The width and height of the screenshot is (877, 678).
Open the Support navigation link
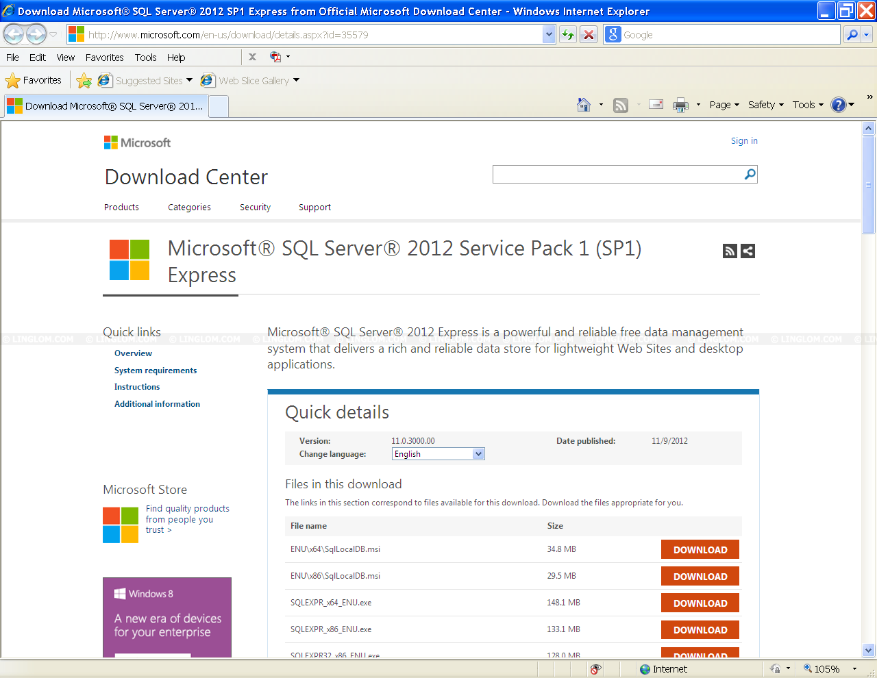[314, 208]
